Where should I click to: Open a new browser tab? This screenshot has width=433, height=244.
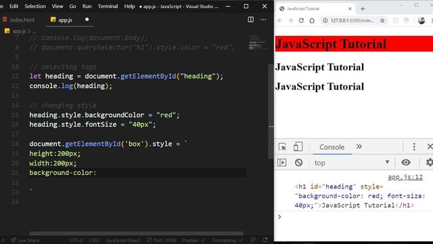(x=363, y=9)
